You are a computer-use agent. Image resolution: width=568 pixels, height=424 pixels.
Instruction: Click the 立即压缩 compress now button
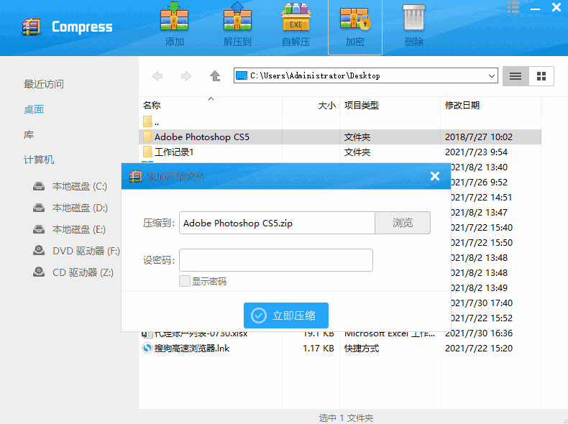tap(286, 315)
